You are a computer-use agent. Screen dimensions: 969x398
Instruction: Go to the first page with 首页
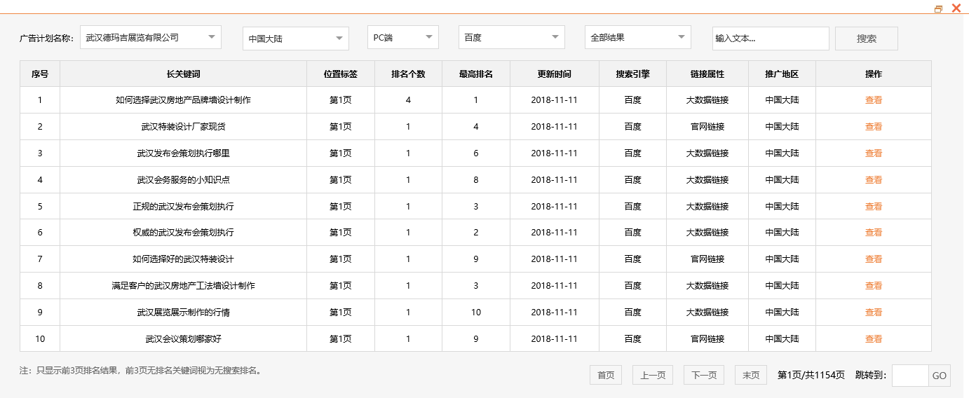pos(606,375)
